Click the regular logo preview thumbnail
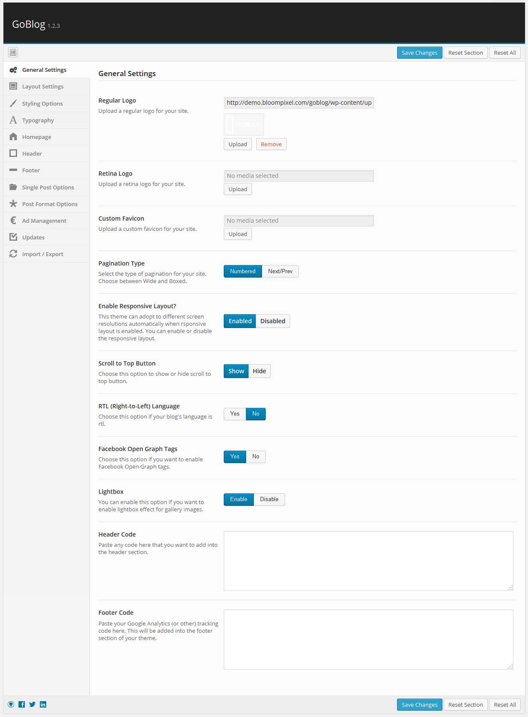528x717 pixels. (x=244, y=124)
